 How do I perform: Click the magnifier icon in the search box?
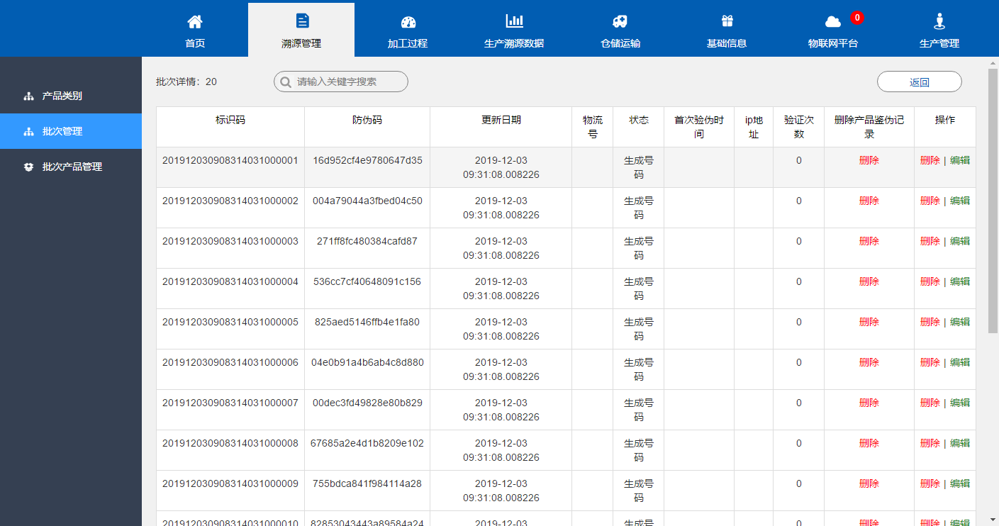(286, 82)
